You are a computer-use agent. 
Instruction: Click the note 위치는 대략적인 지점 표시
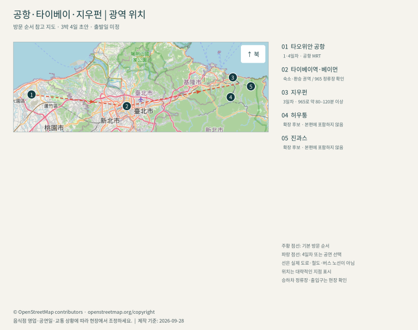[306, 272]
